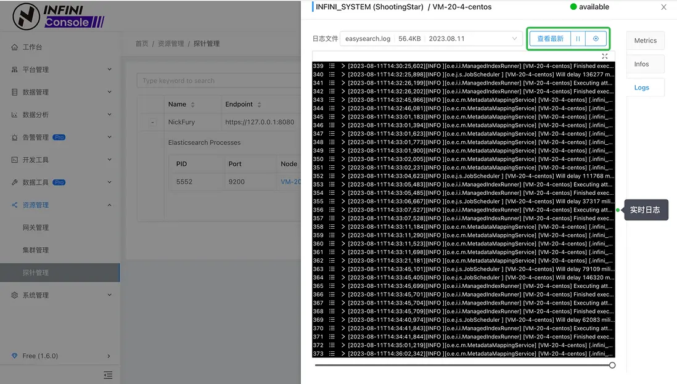Viewport: 677px width, 384px height.
Task: Click the 开发工具 console icon
Action: pos(15,160)
